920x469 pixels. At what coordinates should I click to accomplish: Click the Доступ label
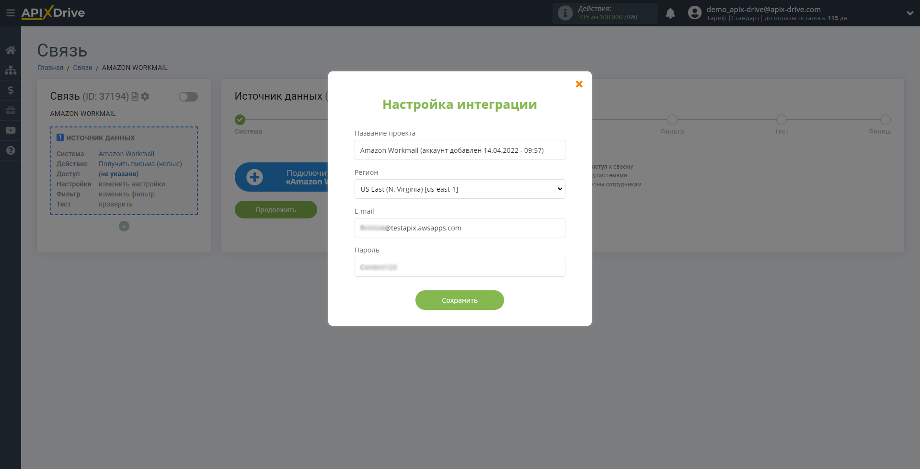tap(68, 174)
